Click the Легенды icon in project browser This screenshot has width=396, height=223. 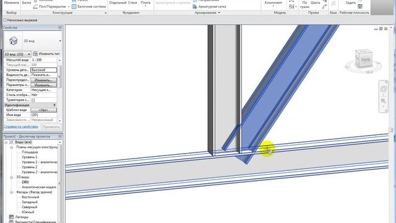pos(11,217)
